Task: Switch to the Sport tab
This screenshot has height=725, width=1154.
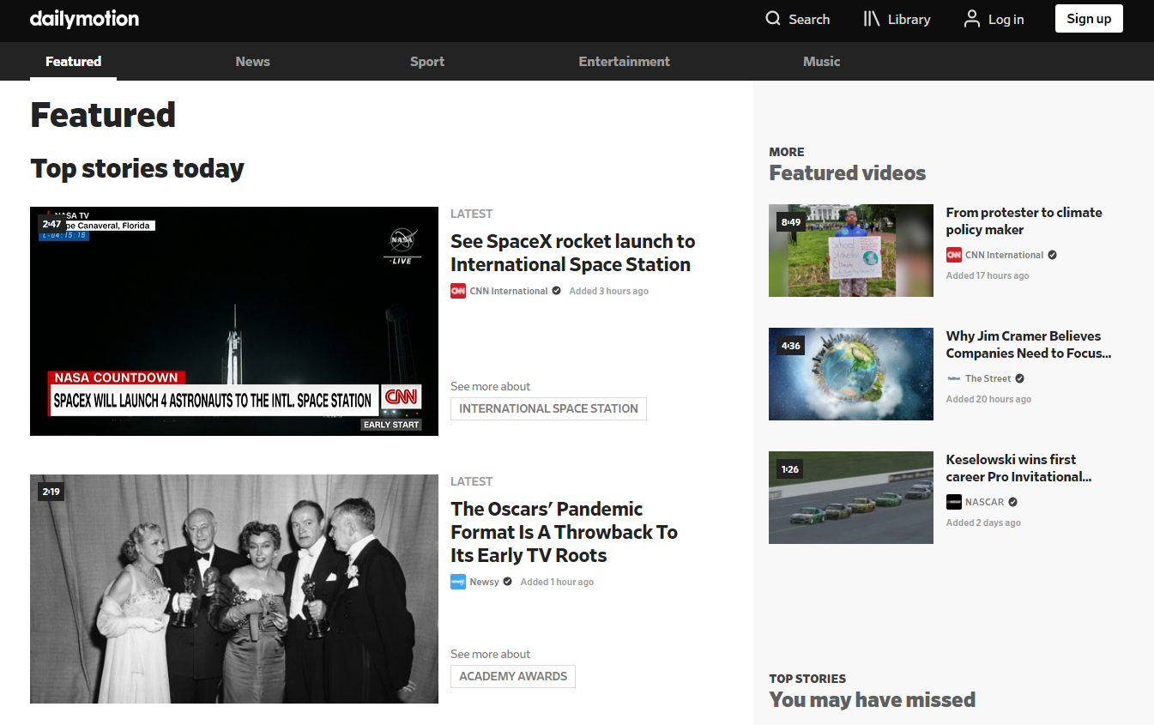Action: click(427, 62)
